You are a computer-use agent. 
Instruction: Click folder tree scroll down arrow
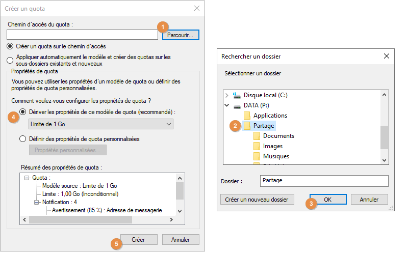[x=384, y=160]
